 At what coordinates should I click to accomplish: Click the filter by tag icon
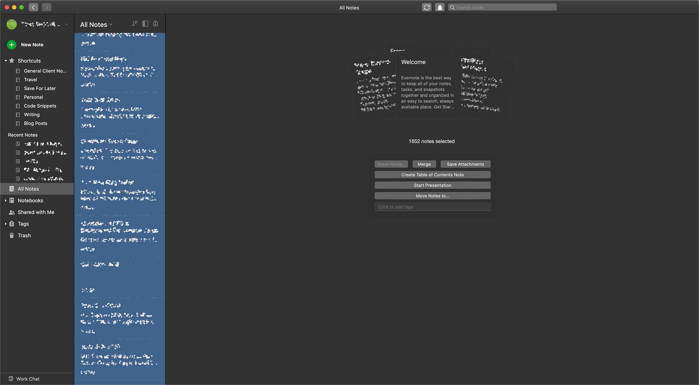tap(155, 24)
